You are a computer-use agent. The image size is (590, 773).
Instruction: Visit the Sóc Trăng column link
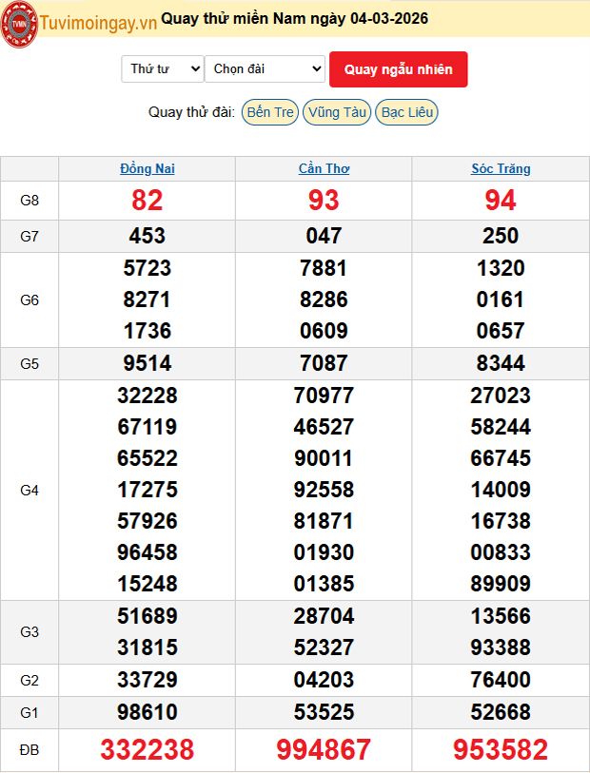click(501, 169)
